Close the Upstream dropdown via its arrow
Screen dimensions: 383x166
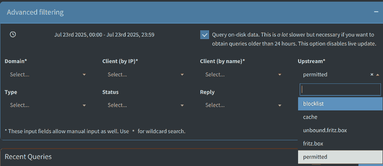(378, 75)
